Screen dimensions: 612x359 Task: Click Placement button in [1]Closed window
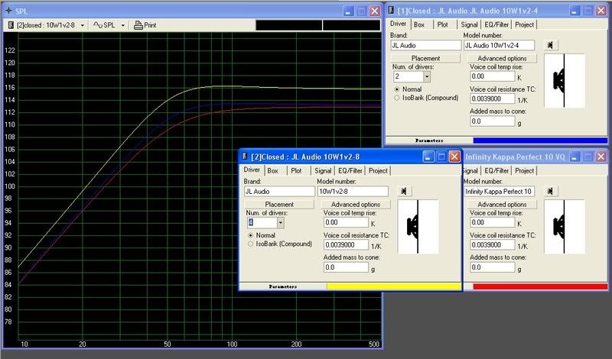[425, 59]
